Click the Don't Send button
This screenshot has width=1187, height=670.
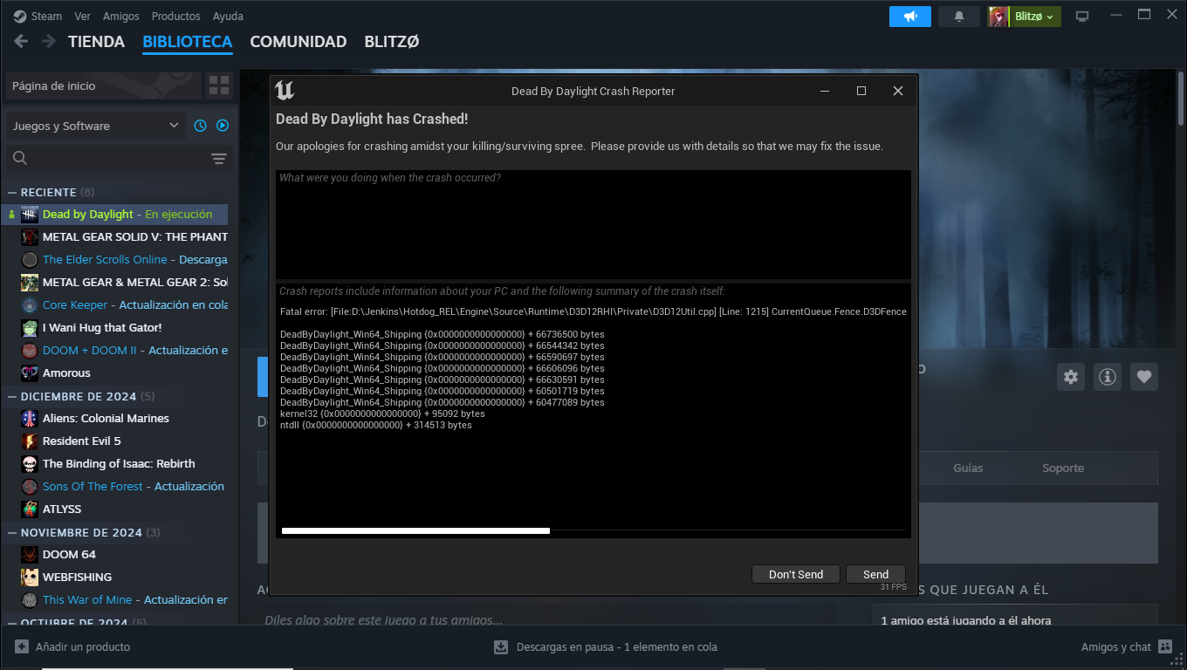coord(796,574)
